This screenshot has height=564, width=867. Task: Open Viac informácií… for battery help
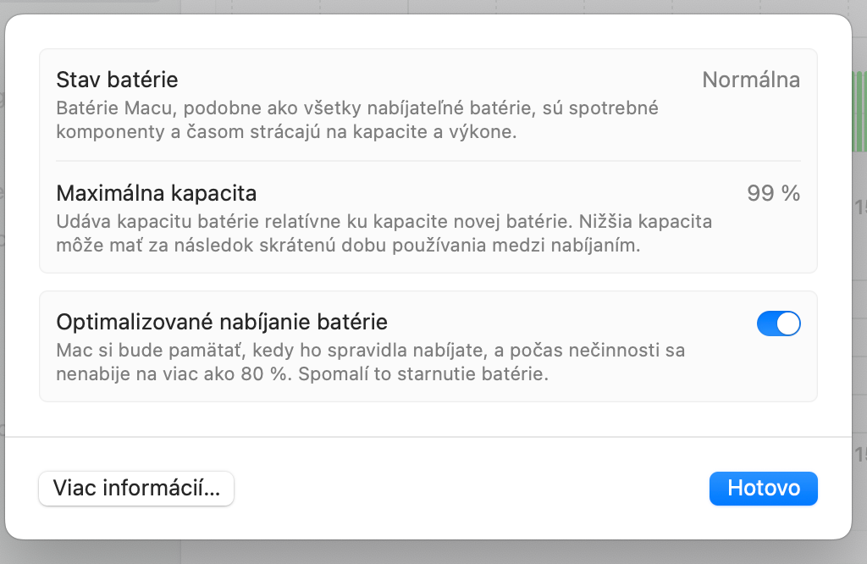pyautogui.click(x=136, y=489)
